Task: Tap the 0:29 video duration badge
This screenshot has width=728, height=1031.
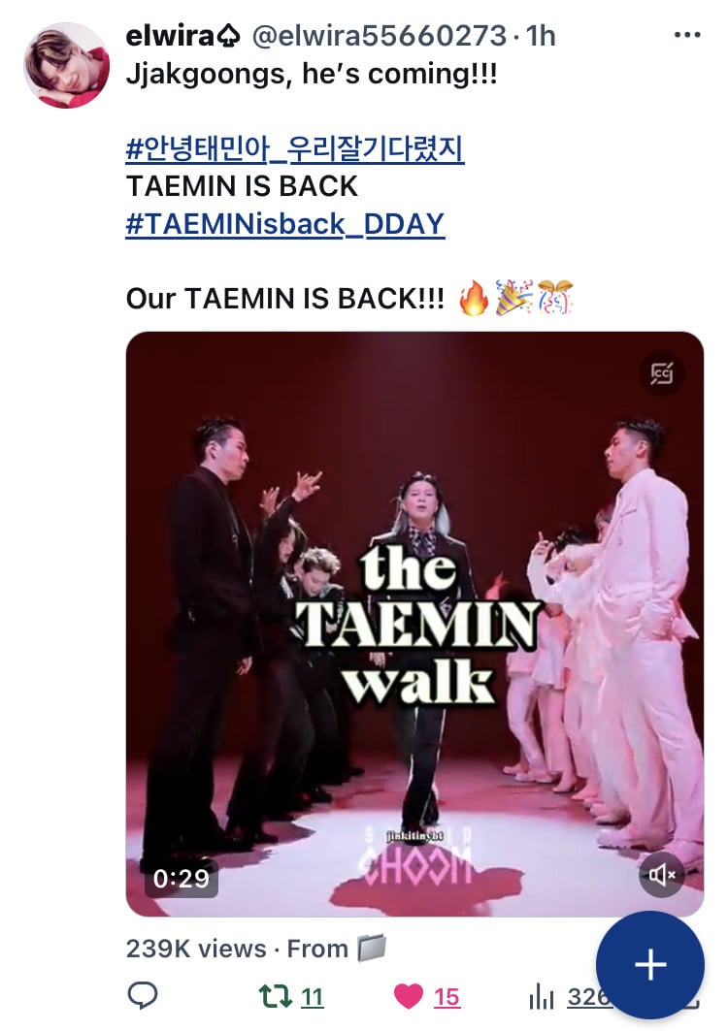Action: [181, 878]
